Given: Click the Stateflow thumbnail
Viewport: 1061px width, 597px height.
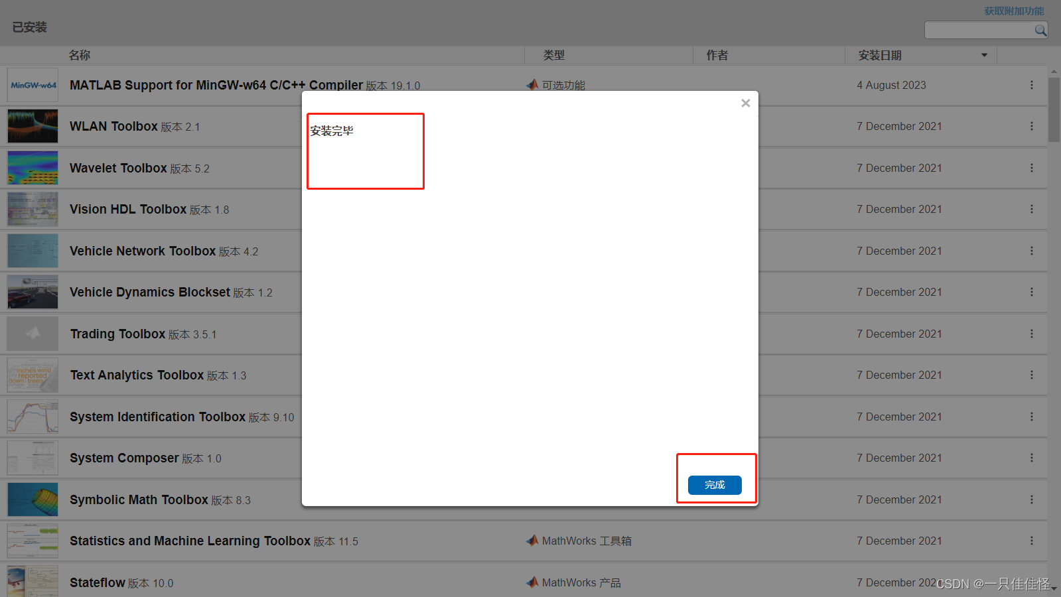Looking at the screenshot, I should pos(33,582).
